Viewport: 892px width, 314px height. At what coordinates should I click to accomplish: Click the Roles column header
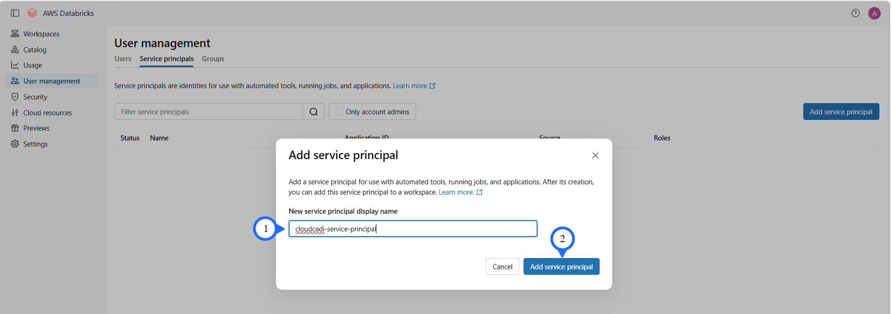pyautogui.click(x=662, y=138)
